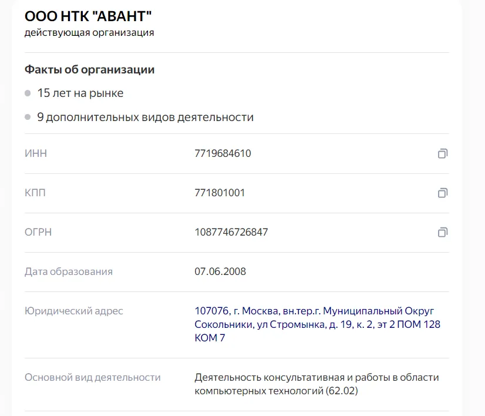
Task: Click the "действующая организация" status text
Action: tap(89, 32)
